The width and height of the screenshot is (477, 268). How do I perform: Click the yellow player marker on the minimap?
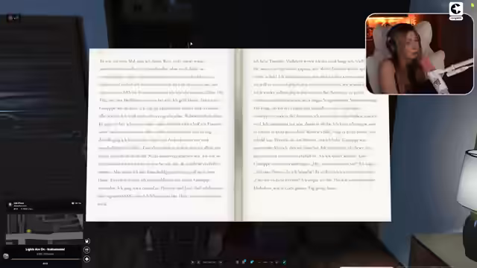pyautogui.click(x=29, y=232)
